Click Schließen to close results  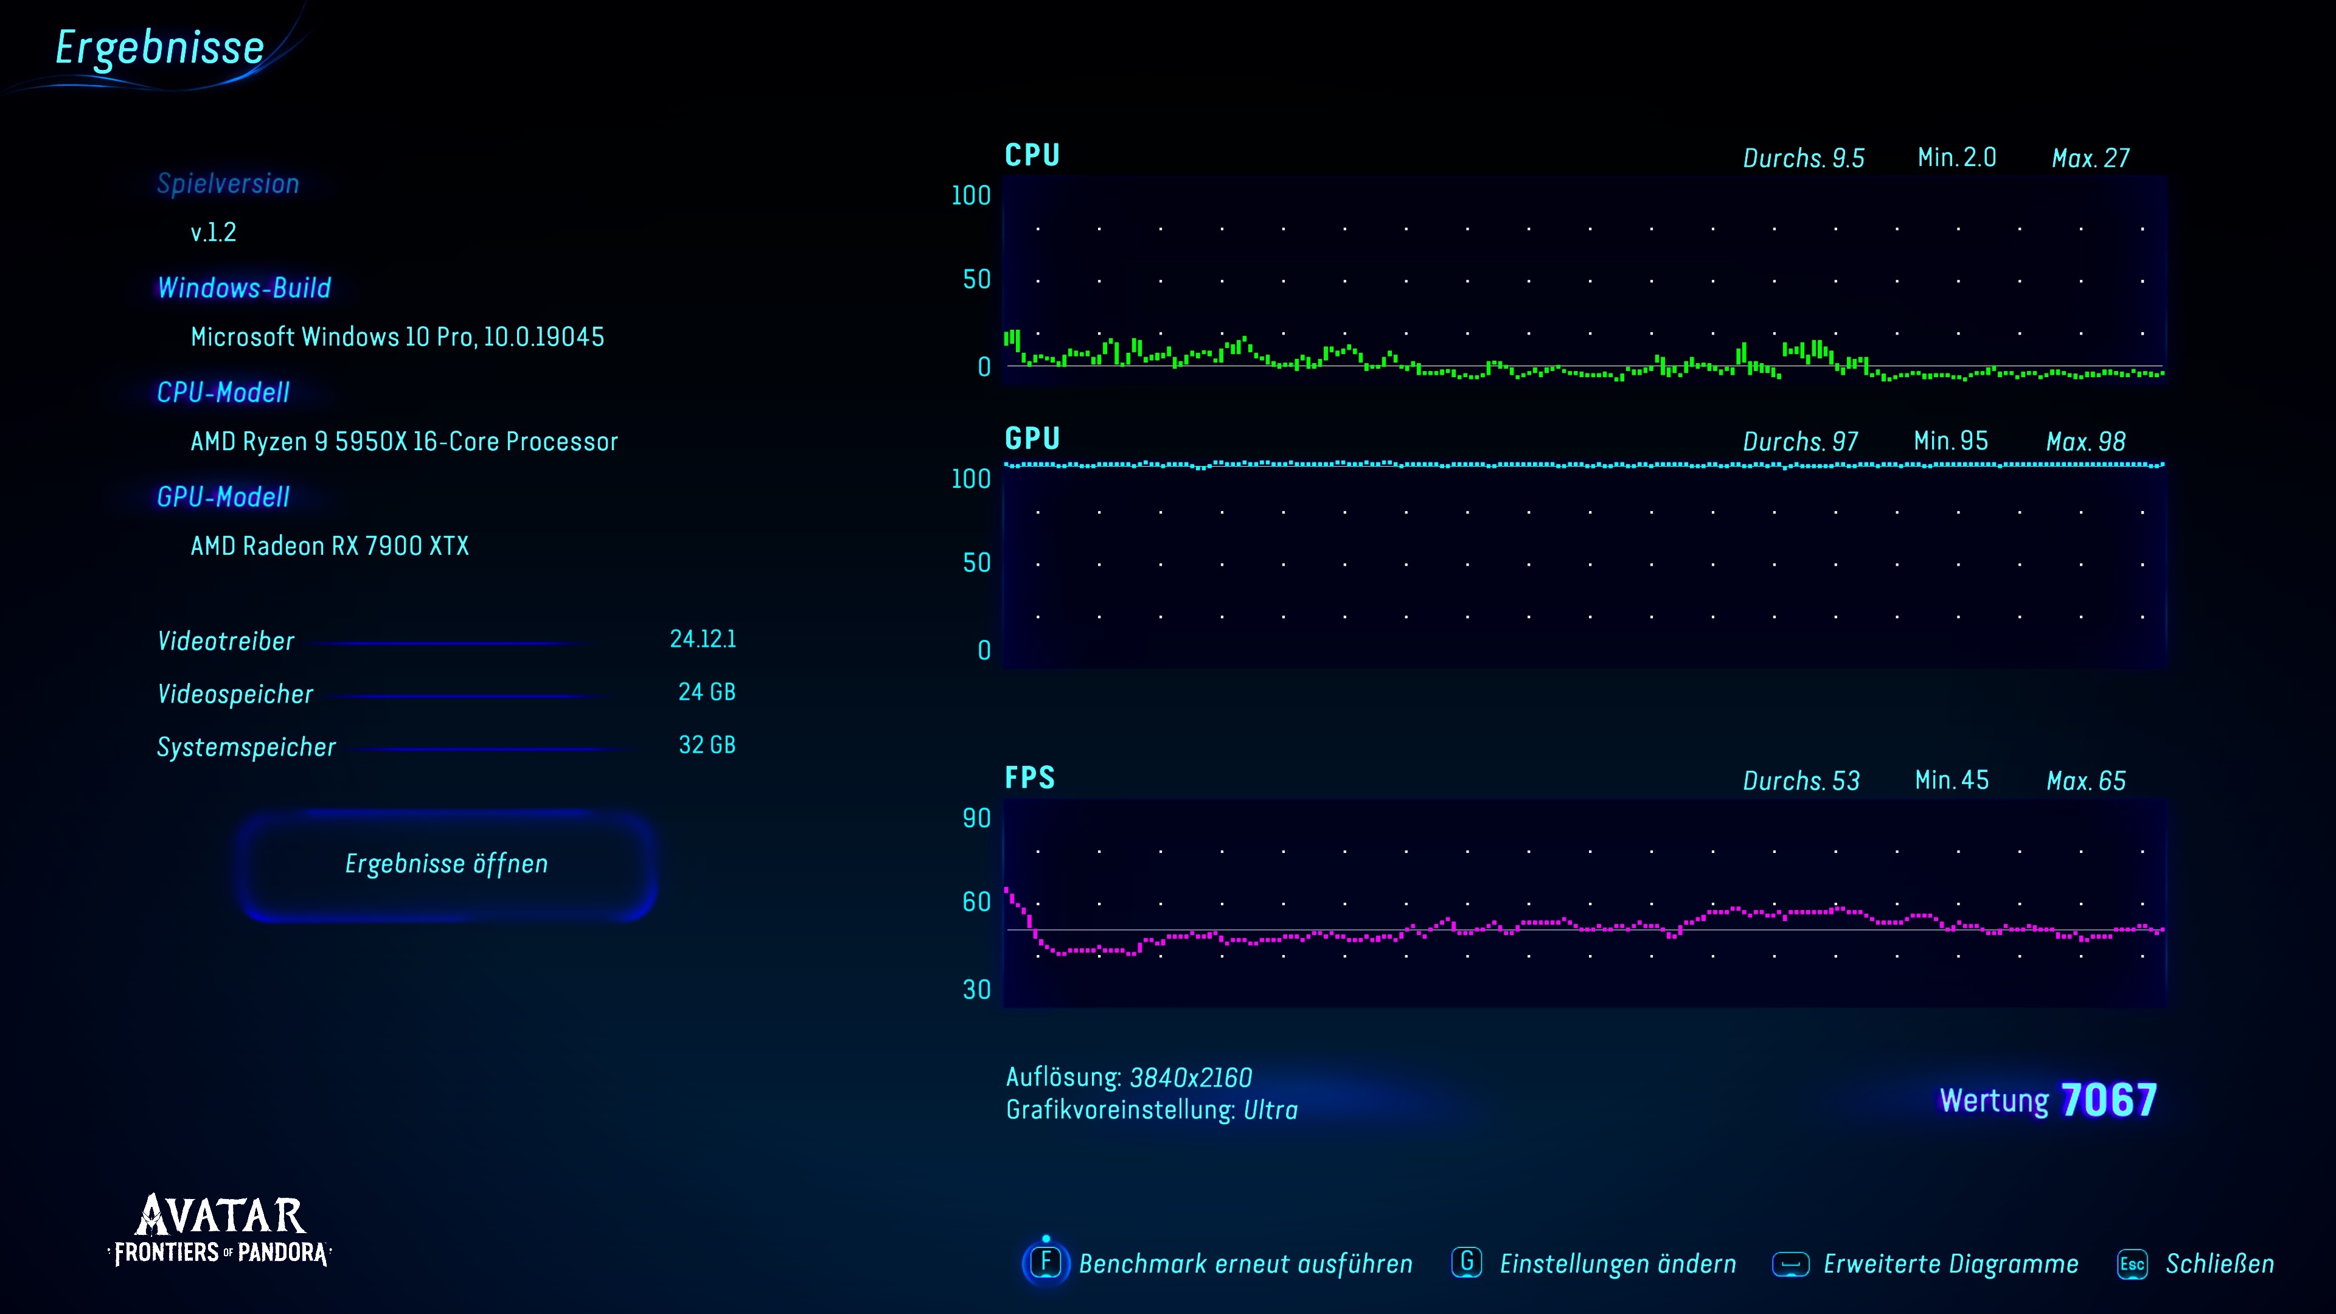tap(2219, 1264)
